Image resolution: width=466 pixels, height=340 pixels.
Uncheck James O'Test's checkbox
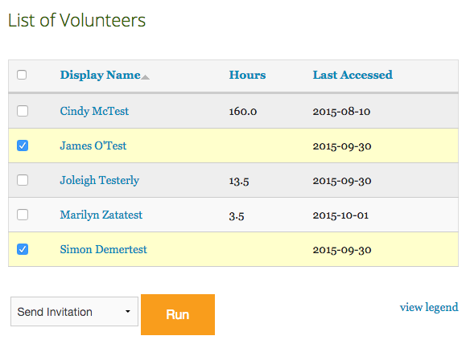pos(23,145)
